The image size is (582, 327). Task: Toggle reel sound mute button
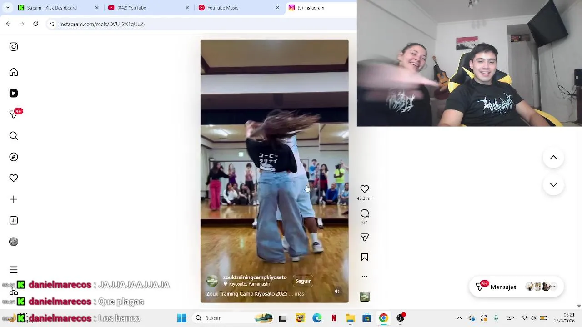[x=337, y=292]
